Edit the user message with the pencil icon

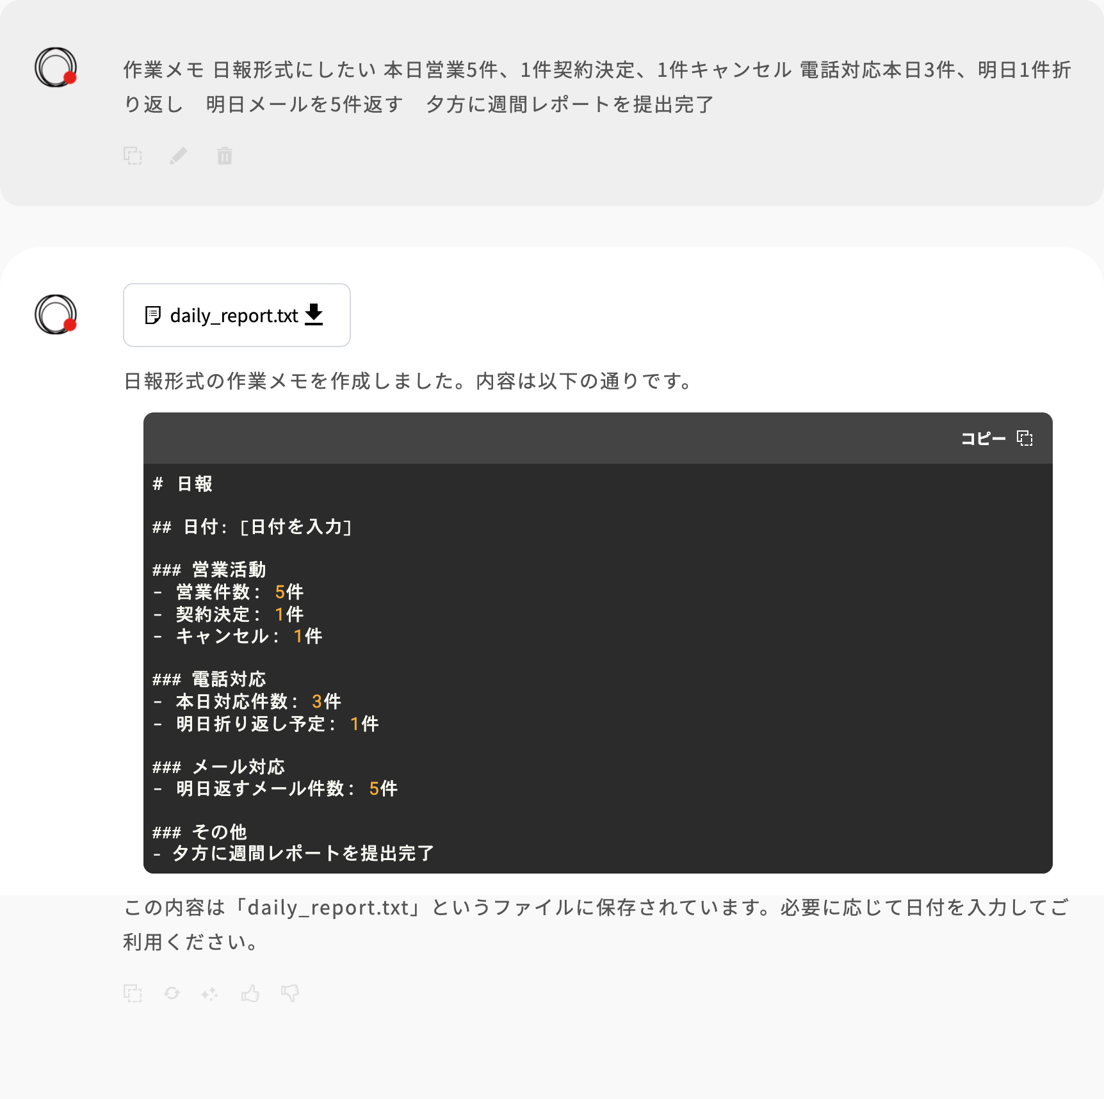[179, 156]
